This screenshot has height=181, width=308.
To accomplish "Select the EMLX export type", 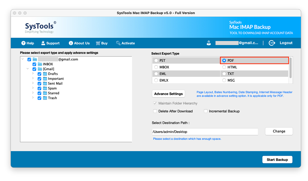I will click(156, 80).
